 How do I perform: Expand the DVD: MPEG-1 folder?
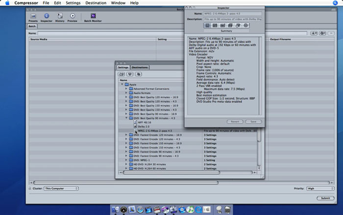(x=126, y=160)
